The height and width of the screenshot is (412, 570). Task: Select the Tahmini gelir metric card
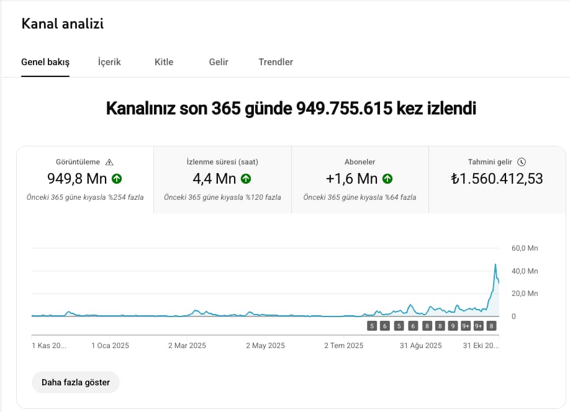coord(497,180)
